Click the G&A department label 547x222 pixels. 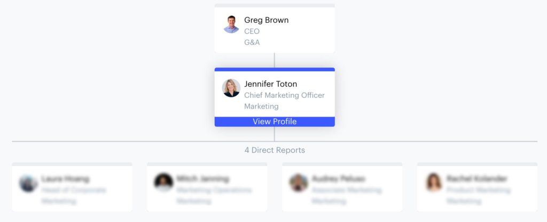click(252, 42)
